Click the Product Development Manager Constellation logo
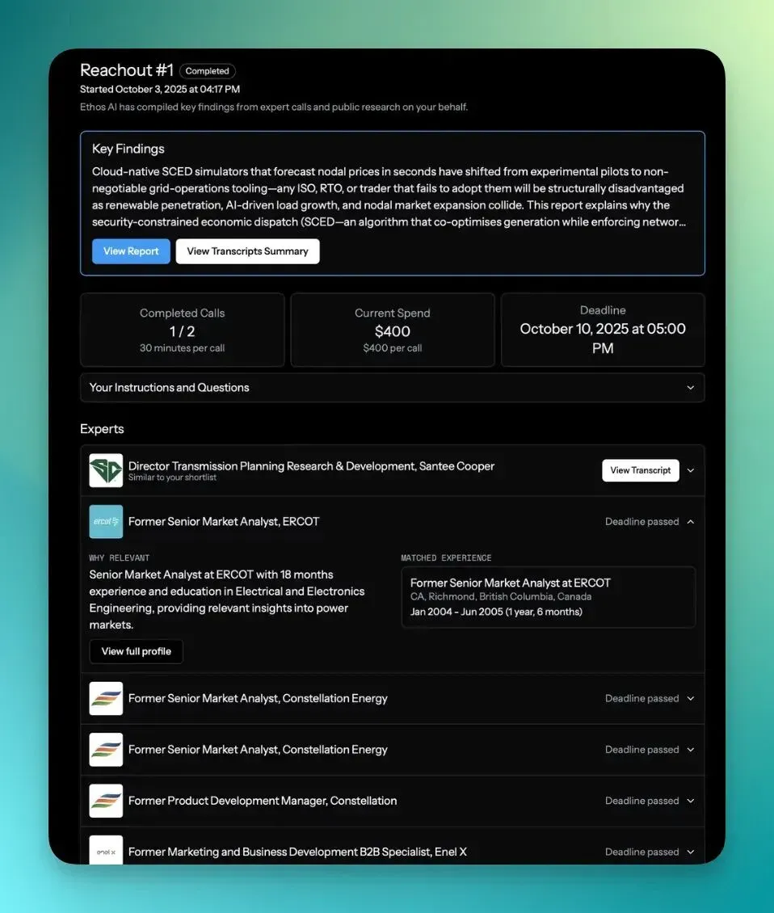Screen dimensions: 774x913 [x=106, y=801]
